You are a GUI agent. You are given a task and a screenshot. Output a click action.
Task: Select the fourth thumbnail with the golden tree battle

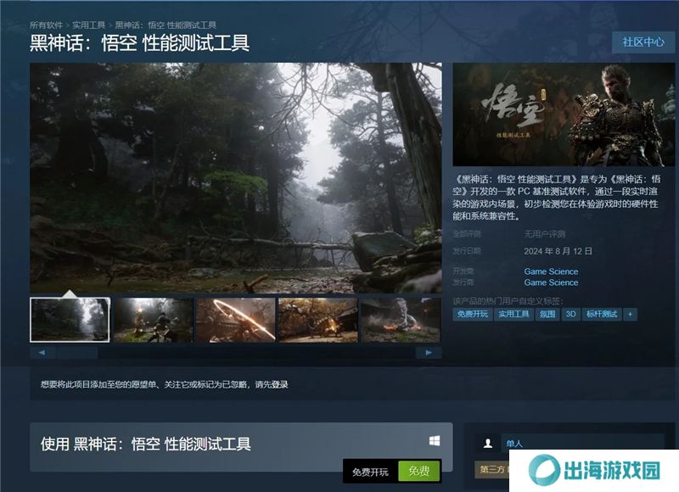click(318, 320)
